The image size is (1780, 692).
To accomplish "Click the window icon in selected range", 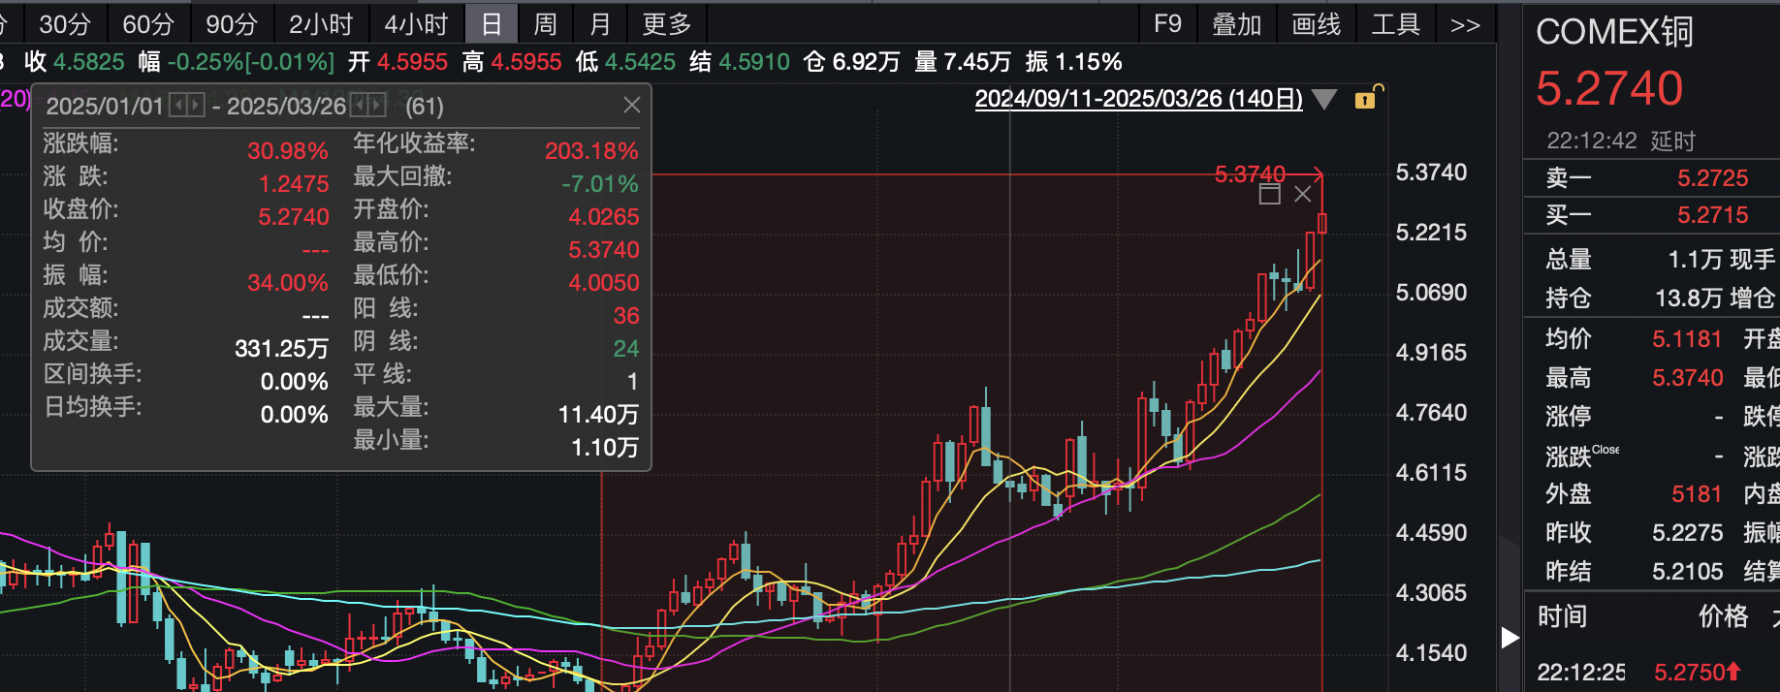I will (x=1269, y=194).
